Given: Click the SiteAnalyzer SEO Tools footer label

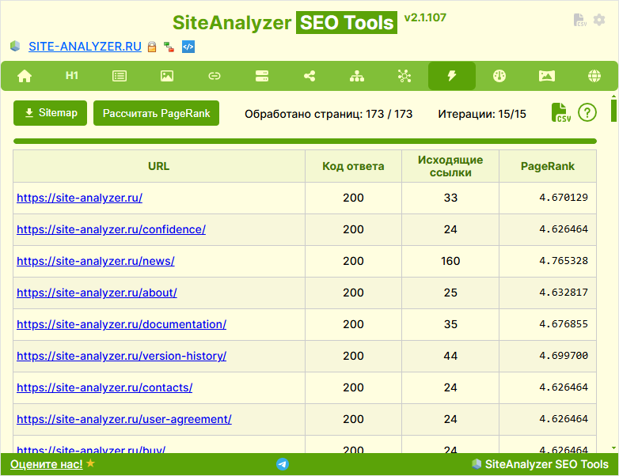Looking at the screenshot, I should [546, 464].
